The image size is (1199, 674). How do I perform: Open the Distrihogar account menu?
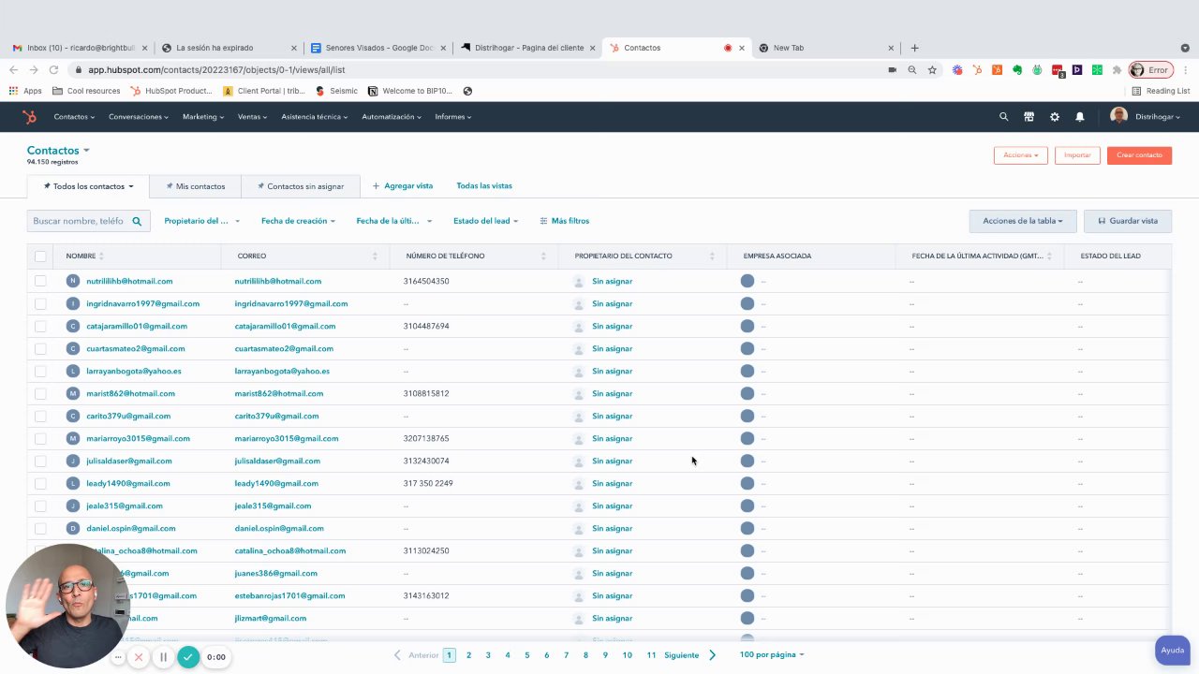coord(1158,117)
